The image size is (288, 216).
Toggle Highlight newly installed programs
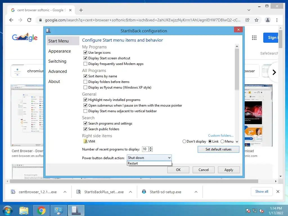85,100
